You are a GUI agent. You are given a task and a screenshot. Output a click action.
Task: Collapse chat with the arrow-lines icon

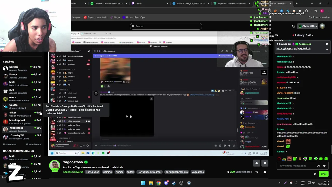(276, 35)
